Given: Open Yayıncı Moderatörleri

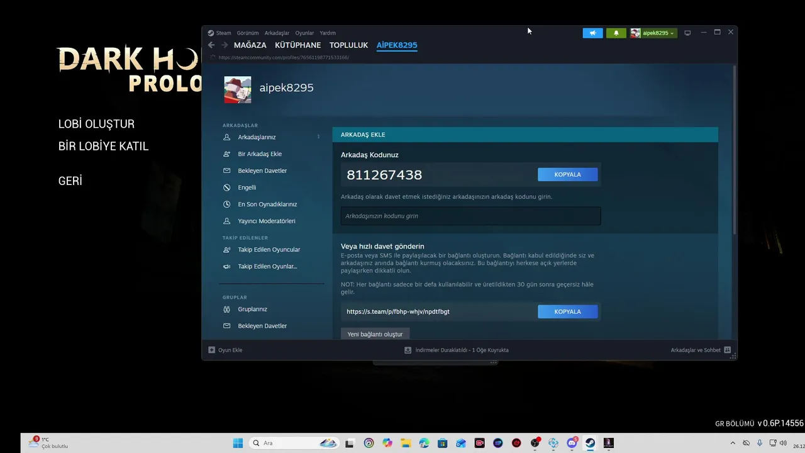Looking at the screenshot, I should click(266, 221).
